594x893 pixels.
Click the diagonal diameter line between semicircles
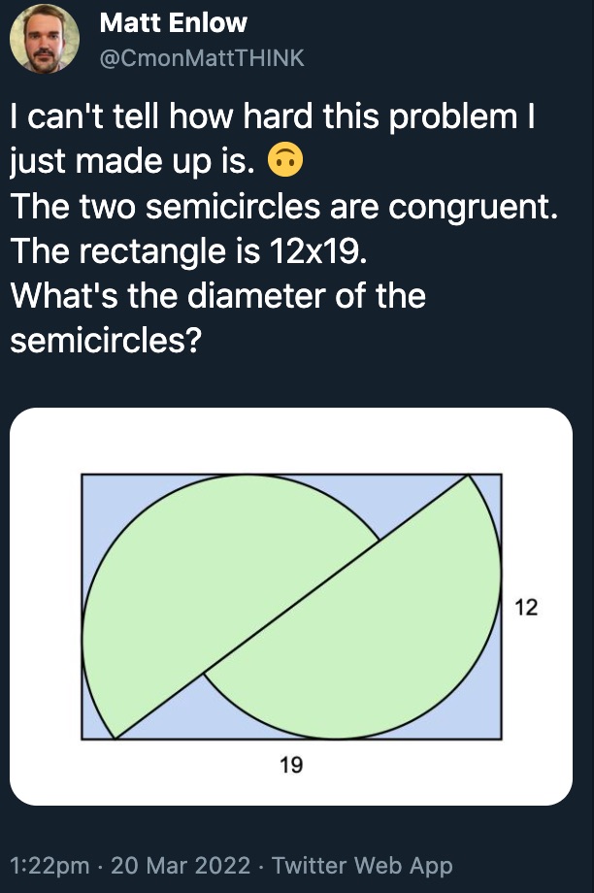pyautogui.click(x=291, y=607)
